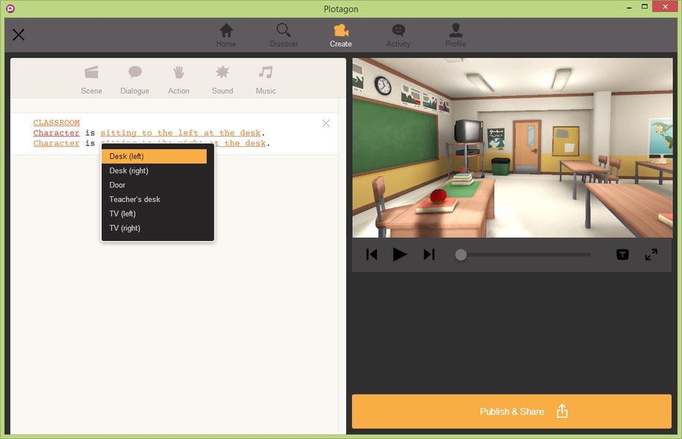The height and width of the screenshot is (439, 682).
Task: Toggle fullscreen video preview
Action: point(651,255)
